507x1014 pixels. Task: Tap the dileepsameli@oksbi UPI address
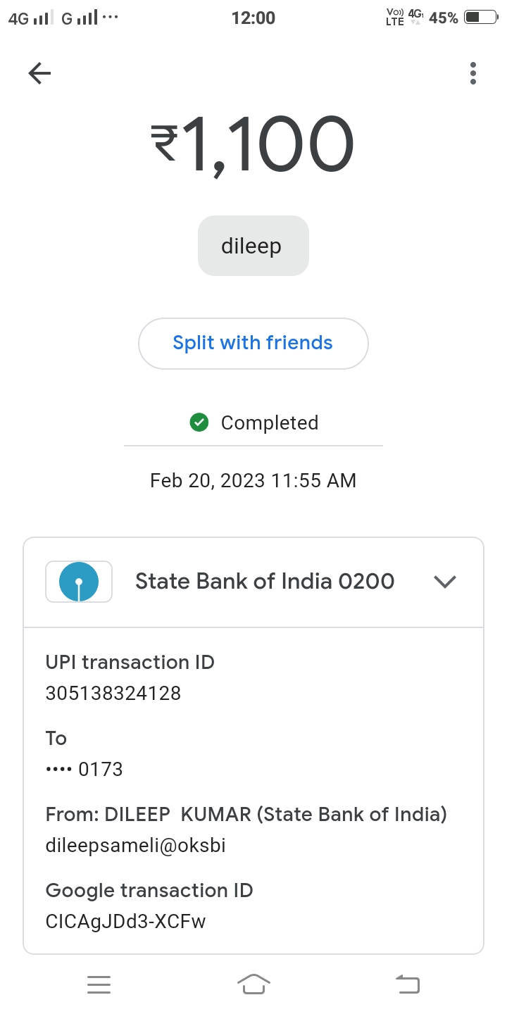(x=136, y=846)
